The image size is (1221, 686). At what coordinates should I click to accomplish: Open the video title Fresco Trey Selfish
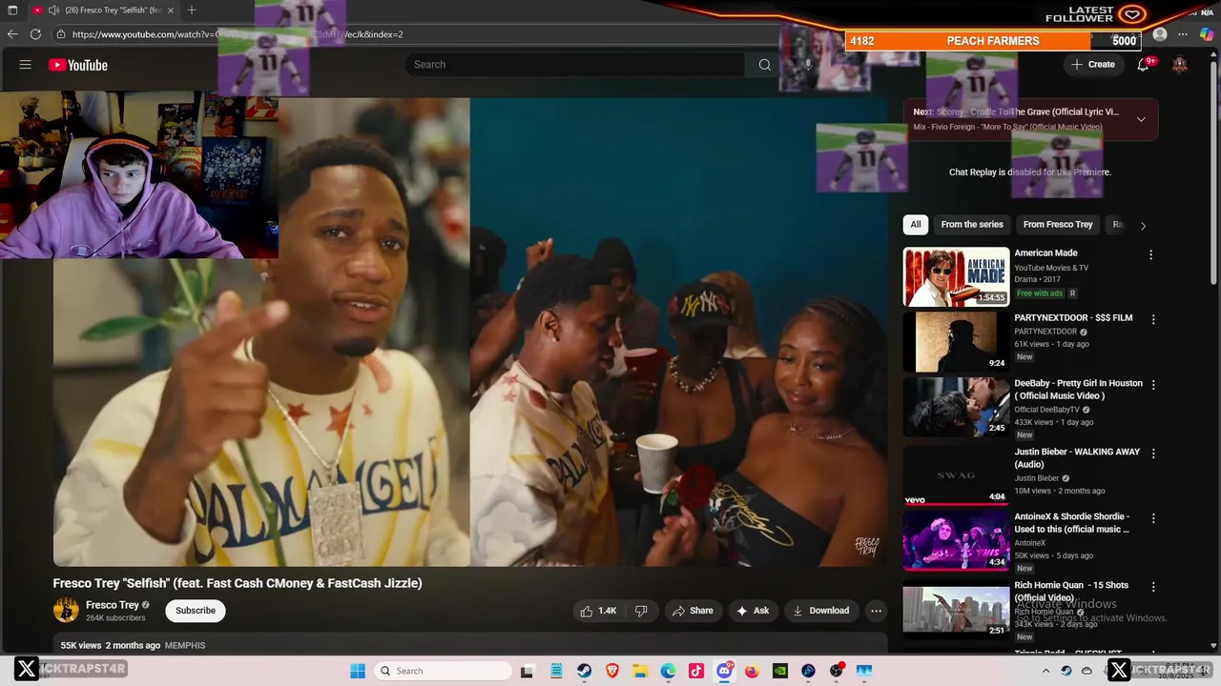pos(238,583)
